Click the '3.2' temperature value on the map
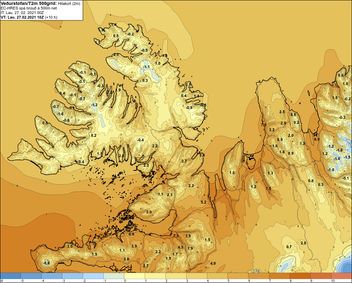352x283 pixels. point(272,130)
